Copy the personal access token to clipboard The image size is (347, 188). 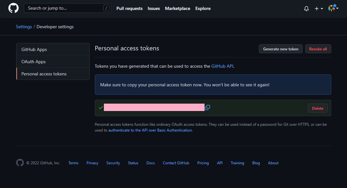207,107
